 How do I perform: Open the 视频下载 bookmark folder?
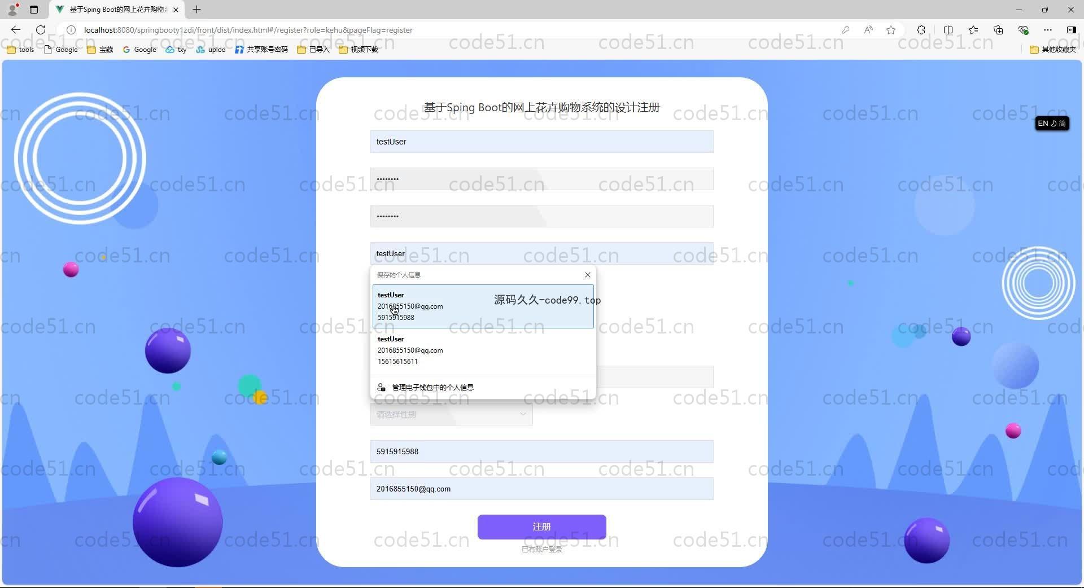(359, 50)
